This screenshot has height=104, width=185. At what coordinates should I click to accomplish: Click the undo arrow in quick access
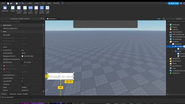click(x=23, y=3)
